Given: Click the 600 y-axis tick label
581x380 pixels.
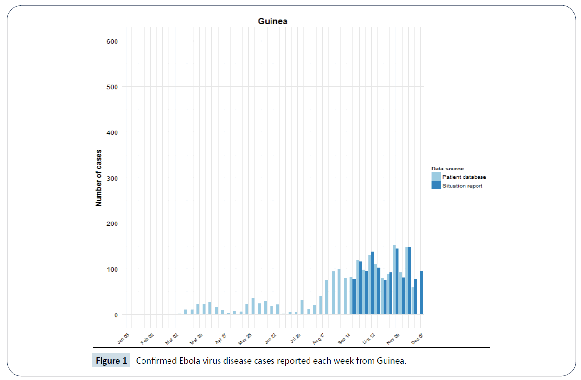Looking at the screenshot, I should 112,41.
